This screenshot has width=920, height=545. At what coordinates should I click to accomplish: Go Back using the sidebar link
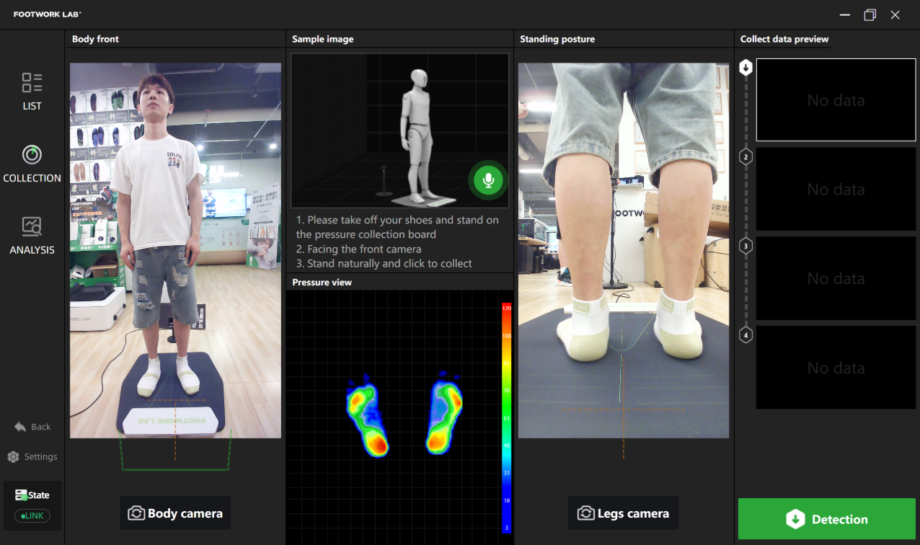coord(32,426)
